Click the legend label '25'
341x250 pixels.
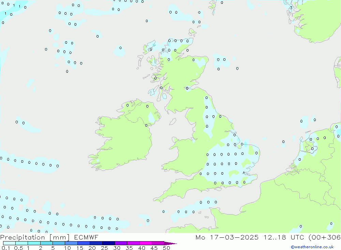coord(105,248)
